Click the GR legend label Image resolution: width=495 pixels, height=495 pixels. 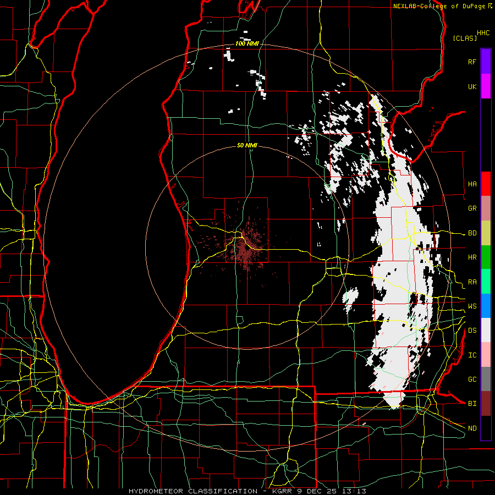pyautogui.click(x=472, y=208)
